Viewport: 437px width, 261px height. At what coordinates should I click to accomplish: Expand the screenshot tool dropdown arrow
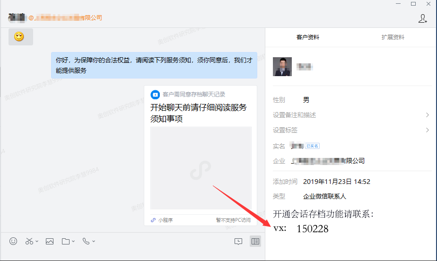point(37,241)
